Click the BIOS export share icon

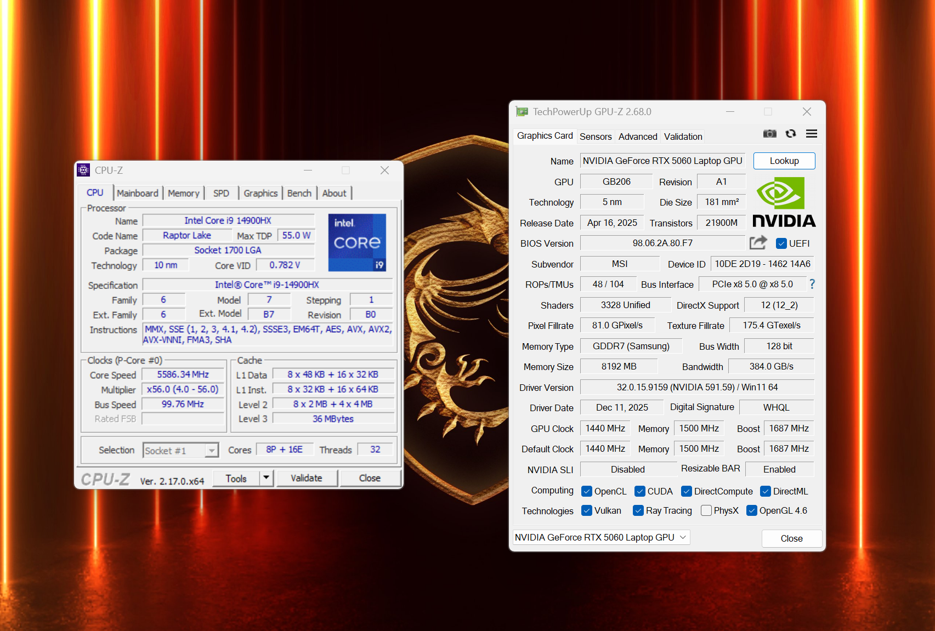click(758, 243)
